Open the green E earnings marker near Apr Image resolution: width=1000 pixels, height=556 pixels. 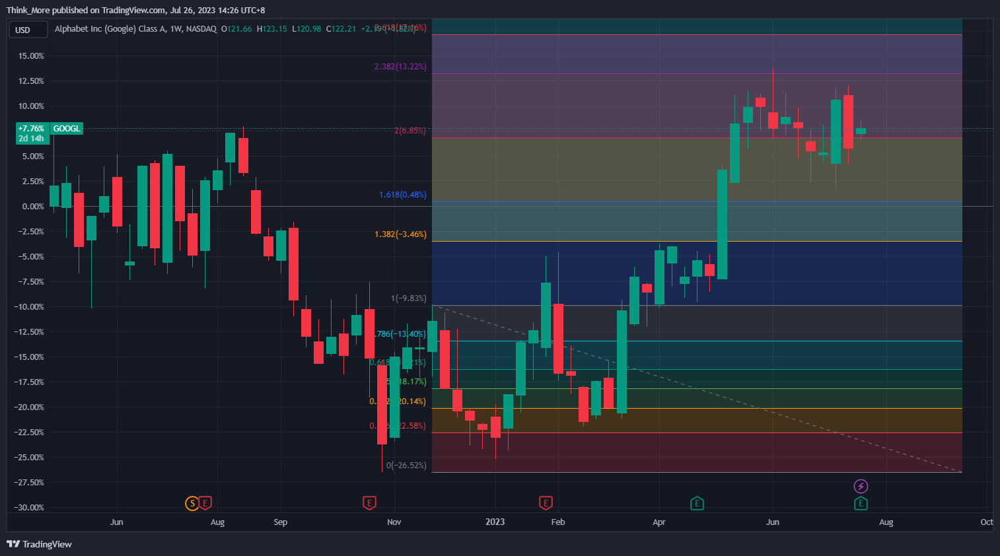pos(697,504)
